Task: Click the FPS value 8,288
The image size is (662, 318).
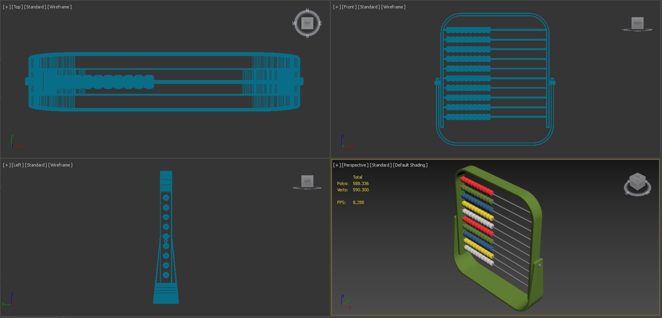Action: coord(358,203)
